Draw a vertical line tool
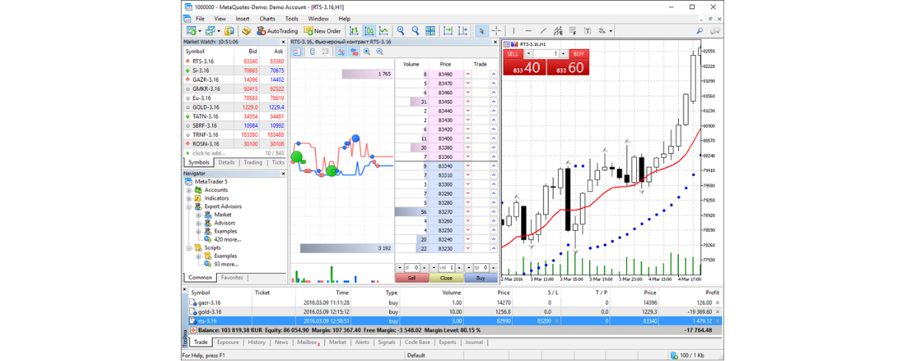 [513, 31]
